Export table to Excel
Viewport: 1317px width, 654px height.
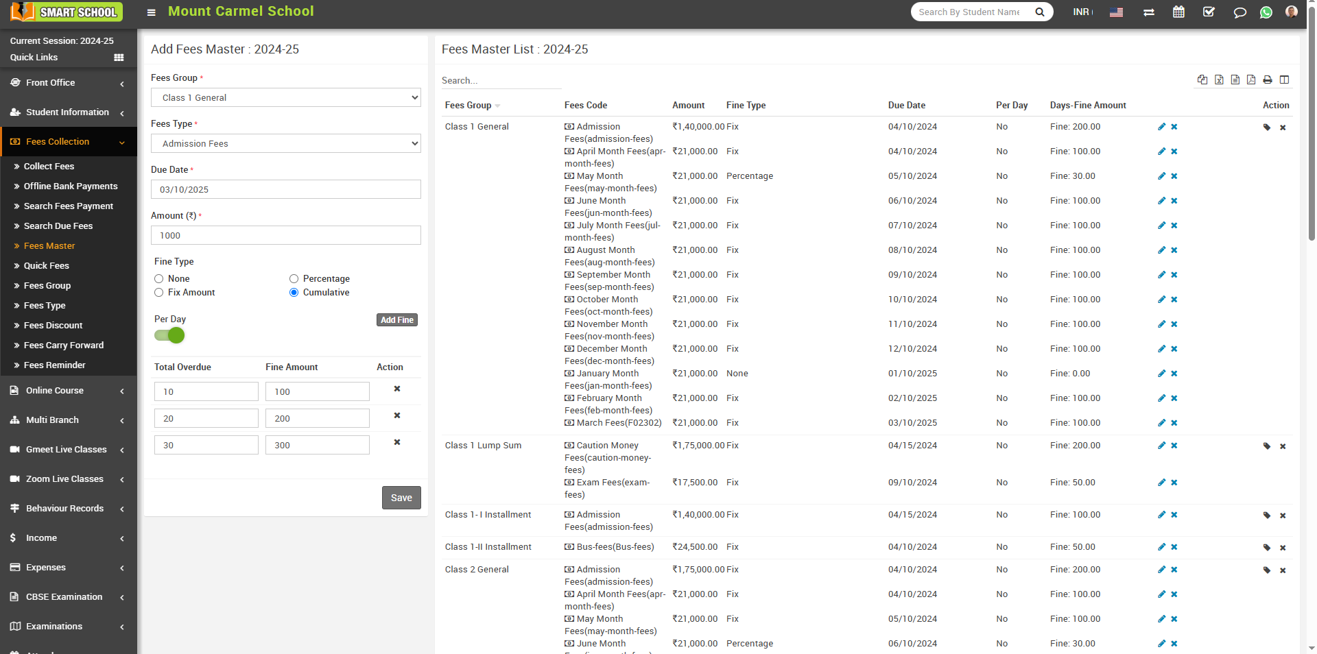(x=1219, y=80)
